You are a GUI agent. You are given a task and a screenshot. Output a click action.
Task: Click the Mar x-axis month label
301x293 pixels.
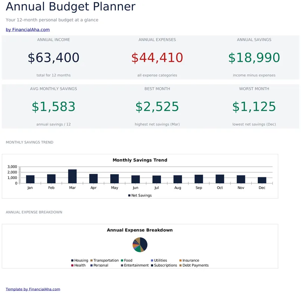pos(72,188)
